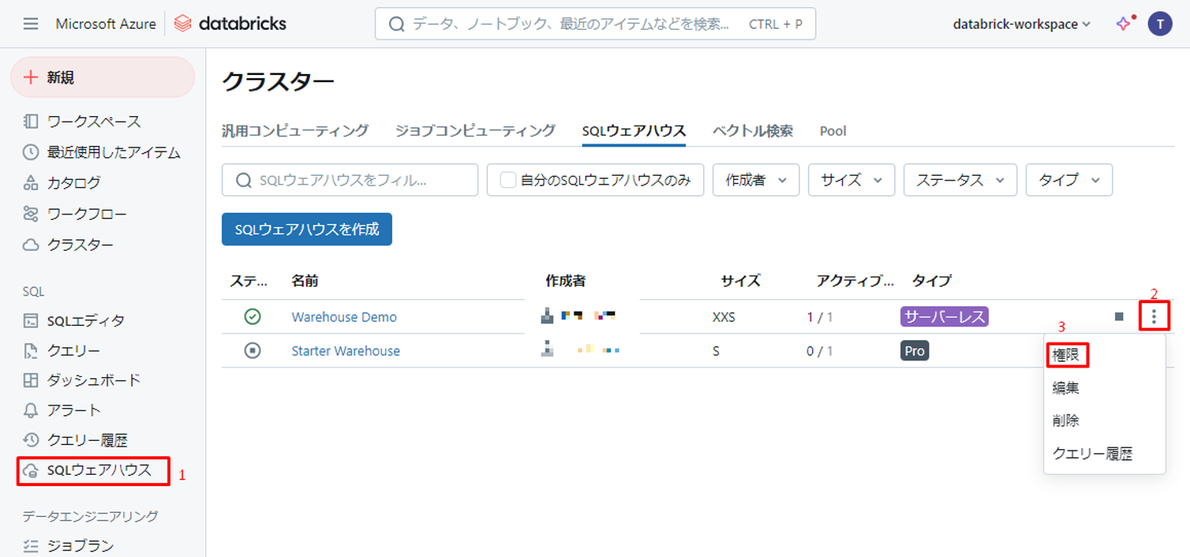This screenshot has width=1190, height=557.
Task: Open アラート in the sidebar
Action: pyautogui.click(x=73, y=410)
